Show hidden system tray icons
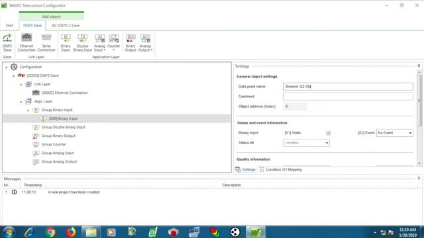 (x=375, y=232)
